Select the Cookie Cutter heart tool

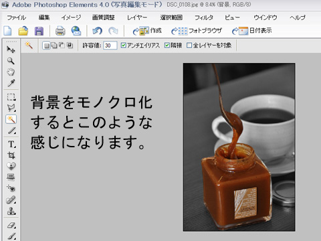[x=11, y=166]
